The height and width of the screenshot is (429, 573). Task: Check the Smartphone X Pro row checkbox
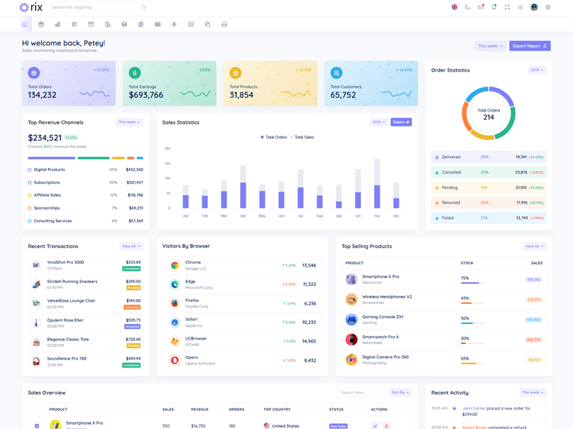(37, 425)
